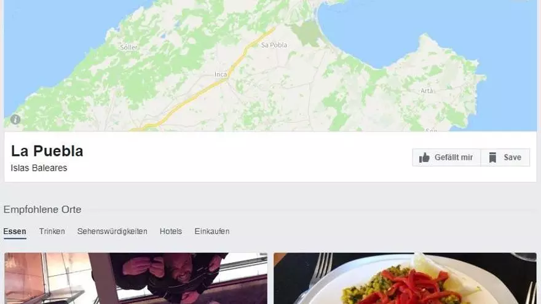Go to the Einkaufen tab

pos(212,232)
